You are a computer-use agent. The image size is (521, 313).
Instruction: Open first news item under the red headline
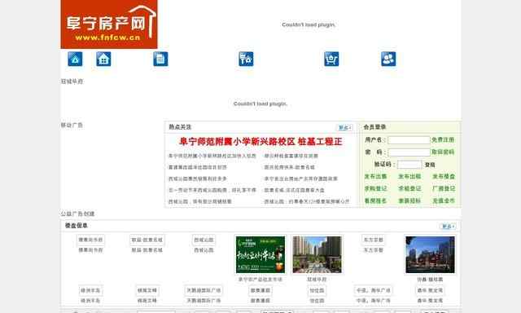(212, 156)
